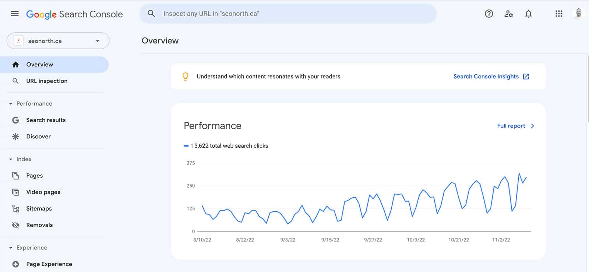Click the Pages document icon
Screen dimensions: 589x272
pos(15,176)
